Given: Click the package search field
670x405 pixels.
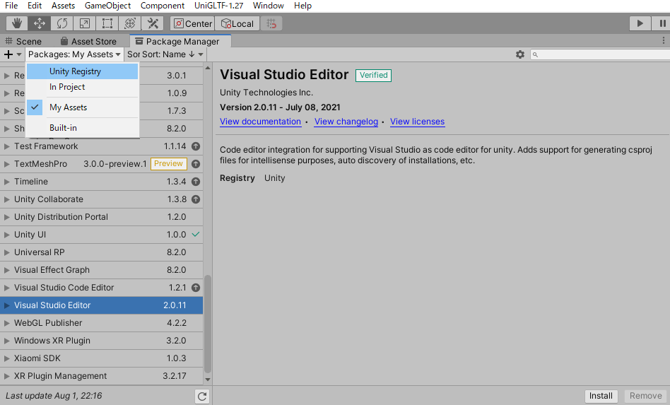Looking at the screenshot, I should pyautogui.click(x=600, y=54).
